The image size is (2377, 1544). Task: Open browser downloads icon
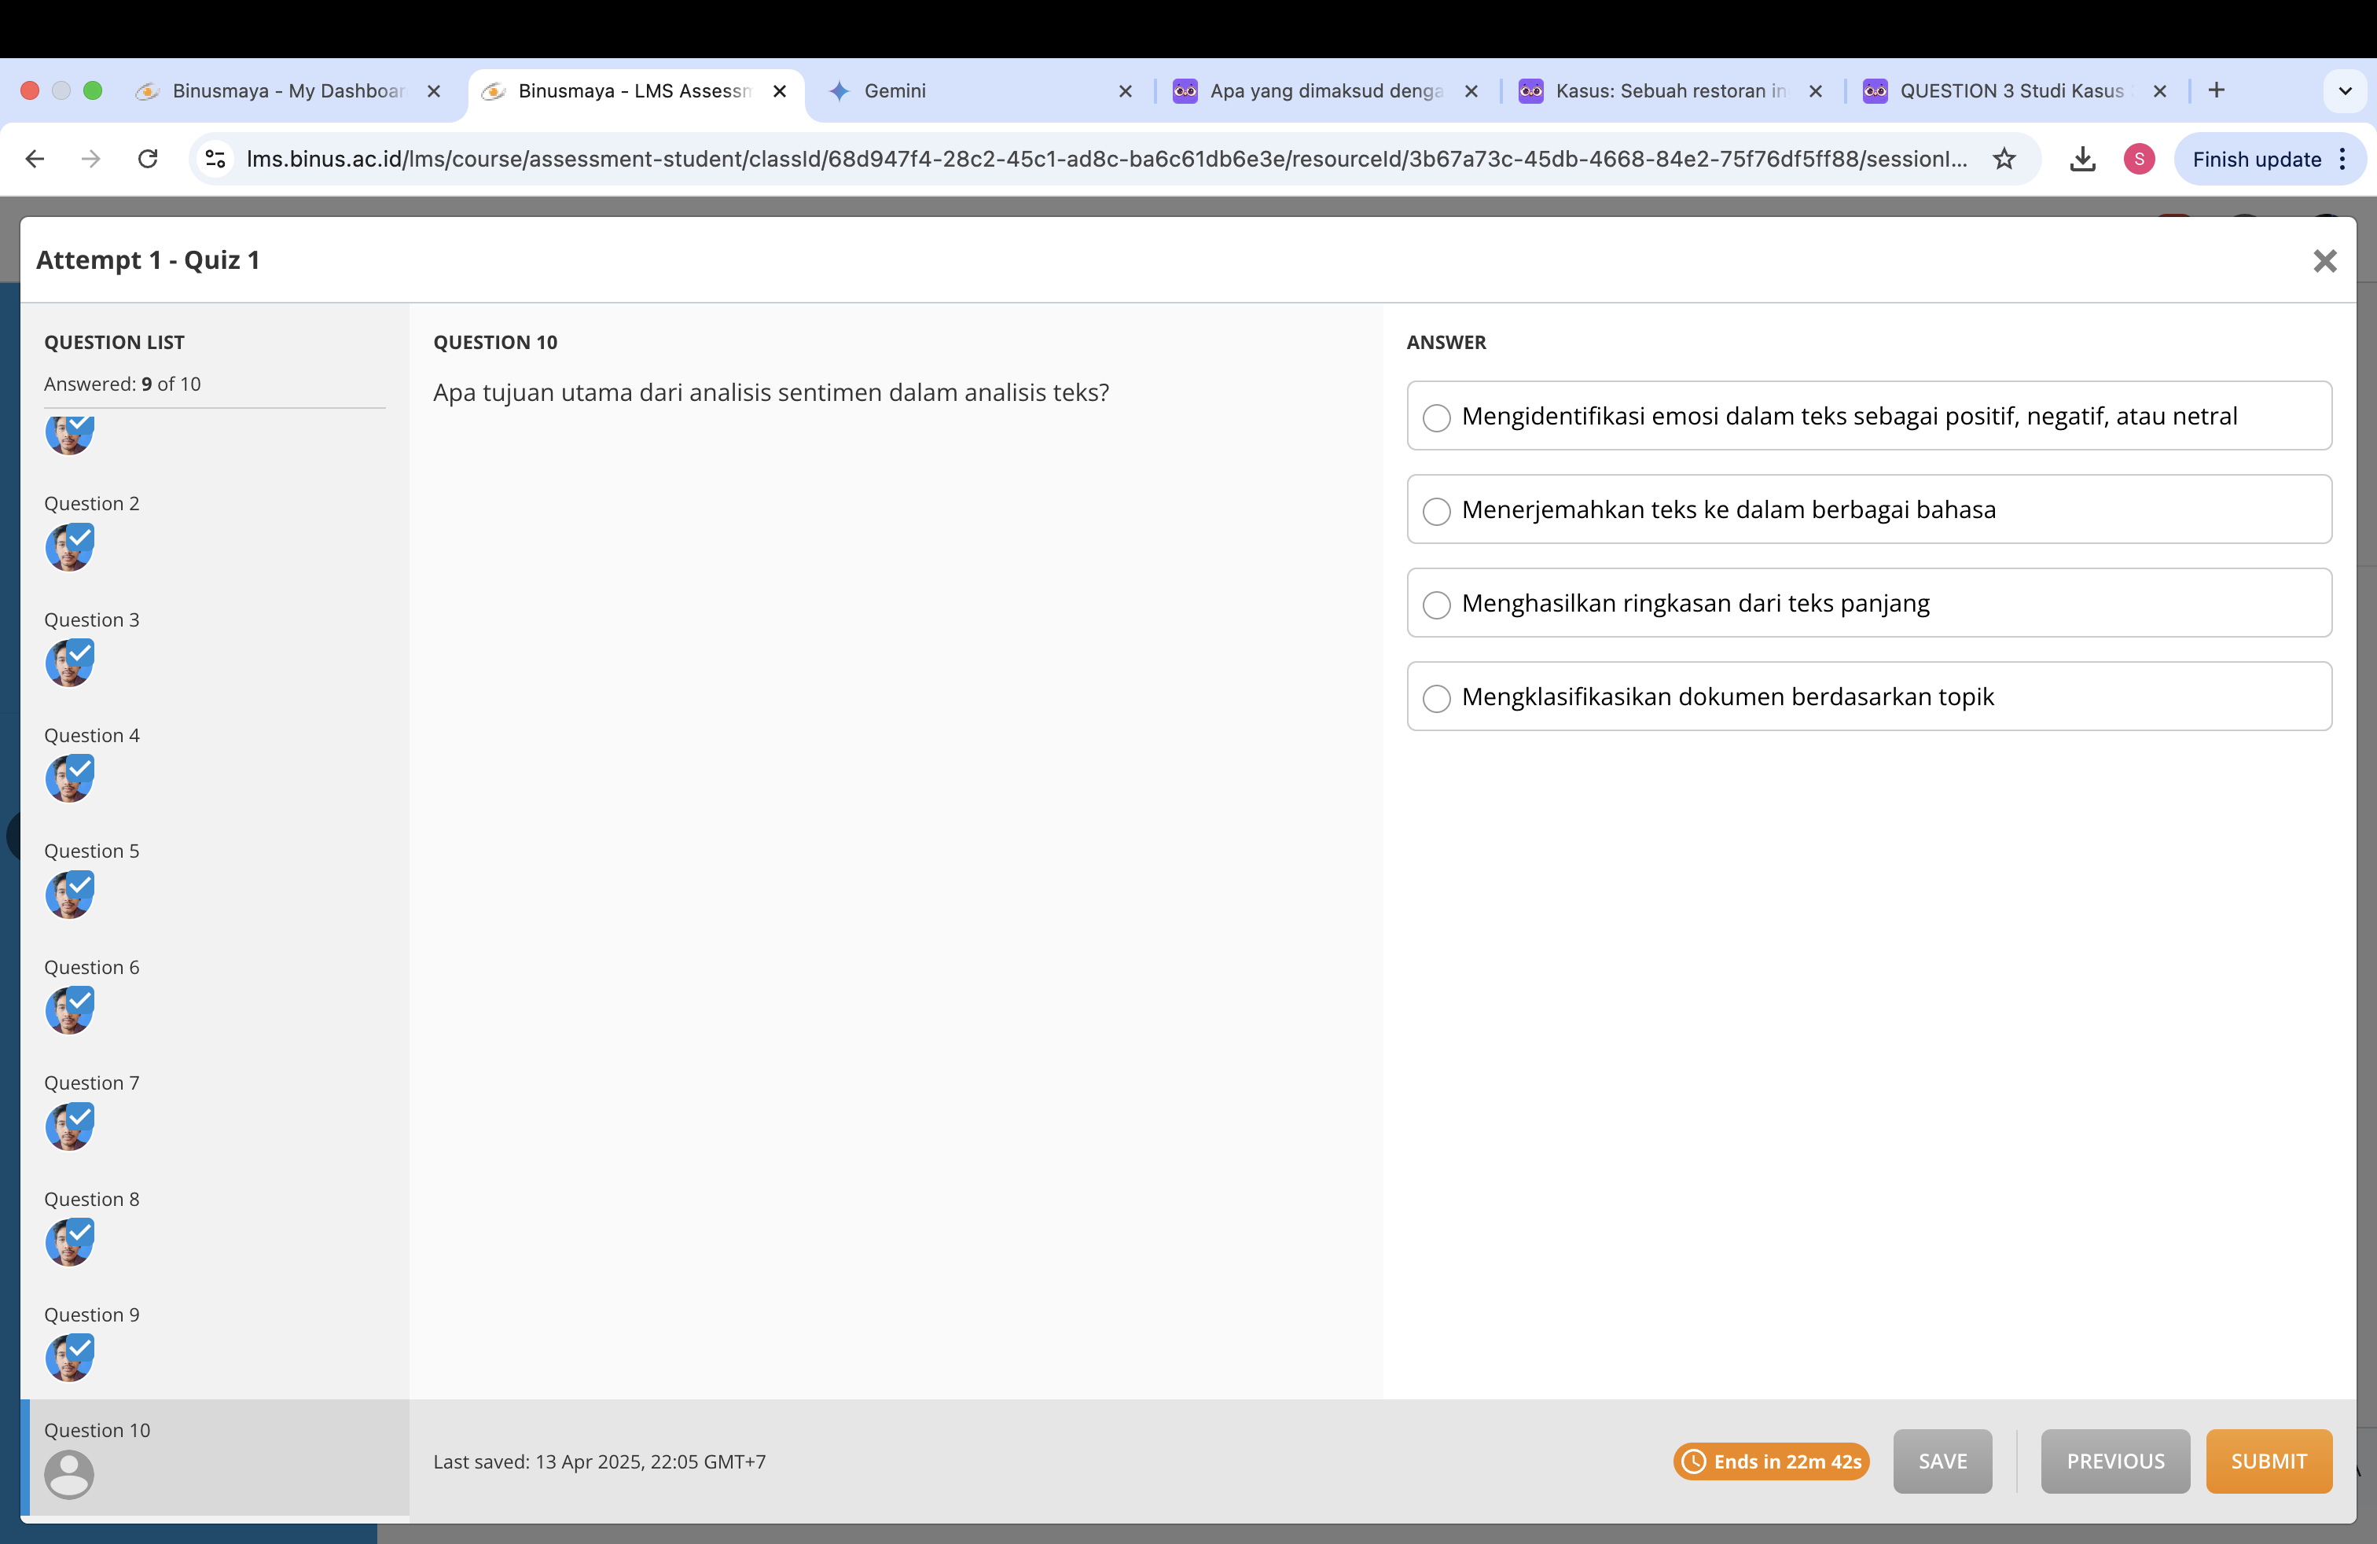point(2081,159)
